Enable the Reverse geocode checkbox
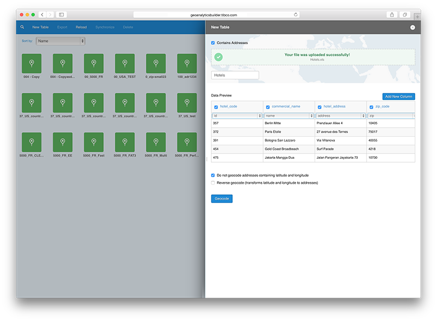Image resolution: width=437 pixels, height=321 pixels. point(213,183)
